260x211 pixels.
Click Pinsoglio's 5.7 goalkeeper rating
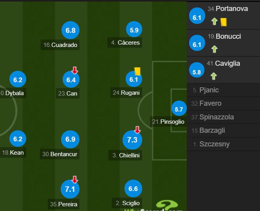coord(179,109)
